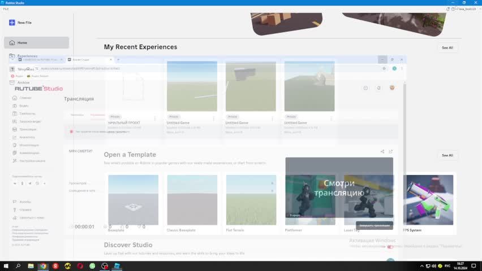The width and height of the screenshot is (482, 271).
Task: Click the taskbar search magnifier
Action: pos(18,266)
